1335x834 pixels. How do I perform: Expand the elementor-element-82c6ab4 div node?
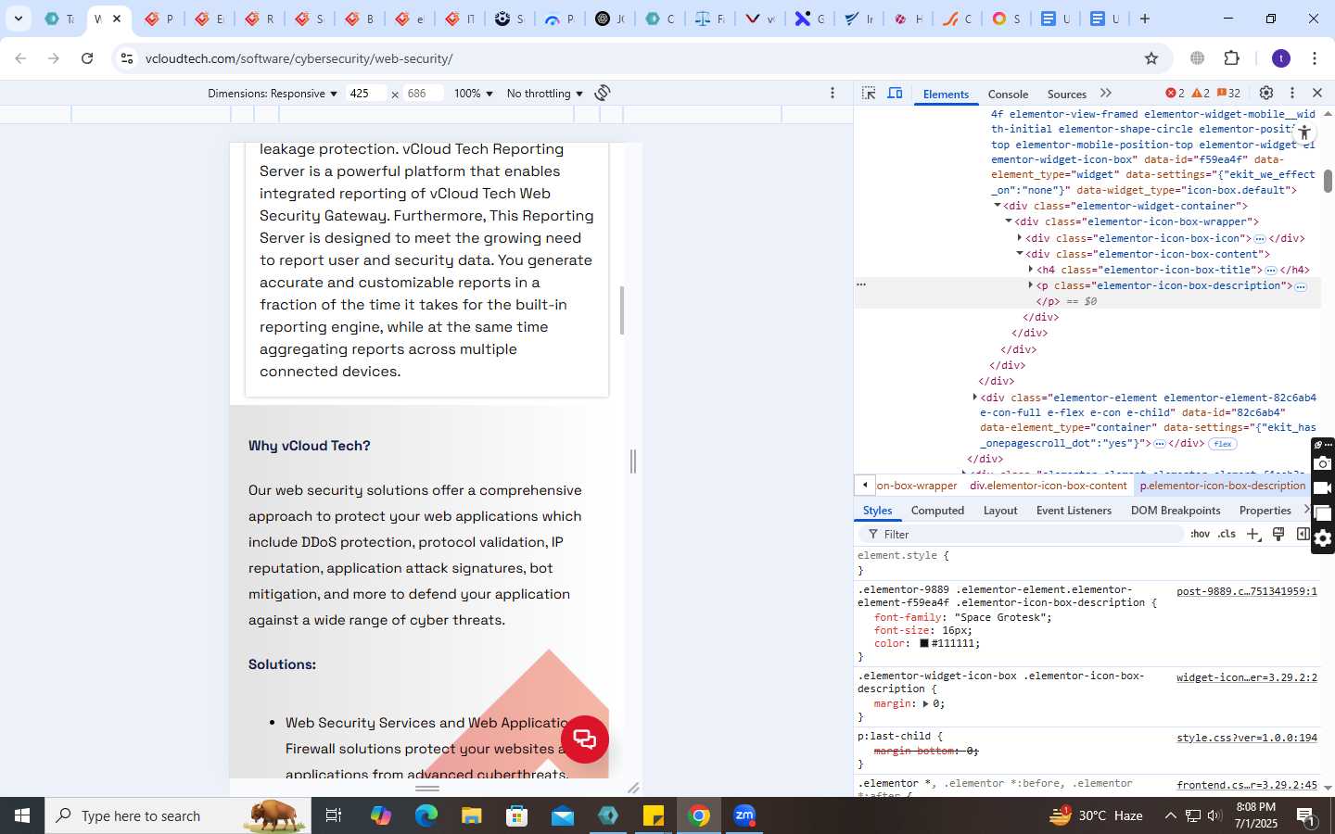point(975,398)
